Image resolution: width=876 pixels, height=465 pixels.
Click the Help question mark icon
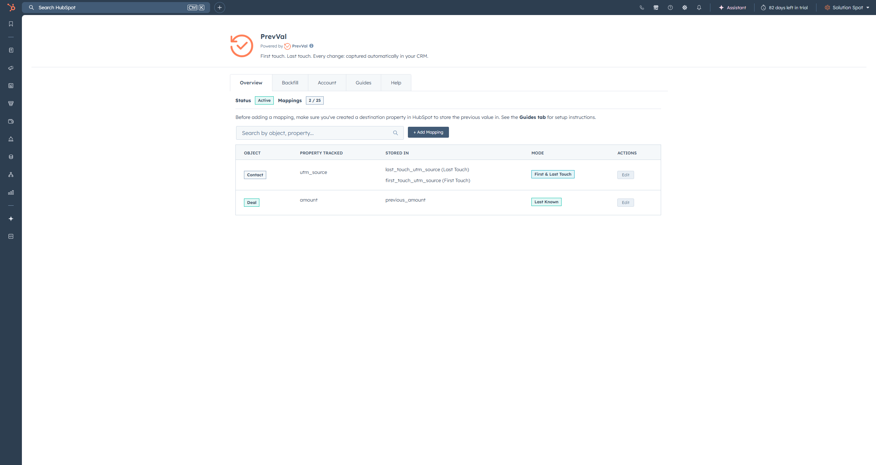coord(670,8)
